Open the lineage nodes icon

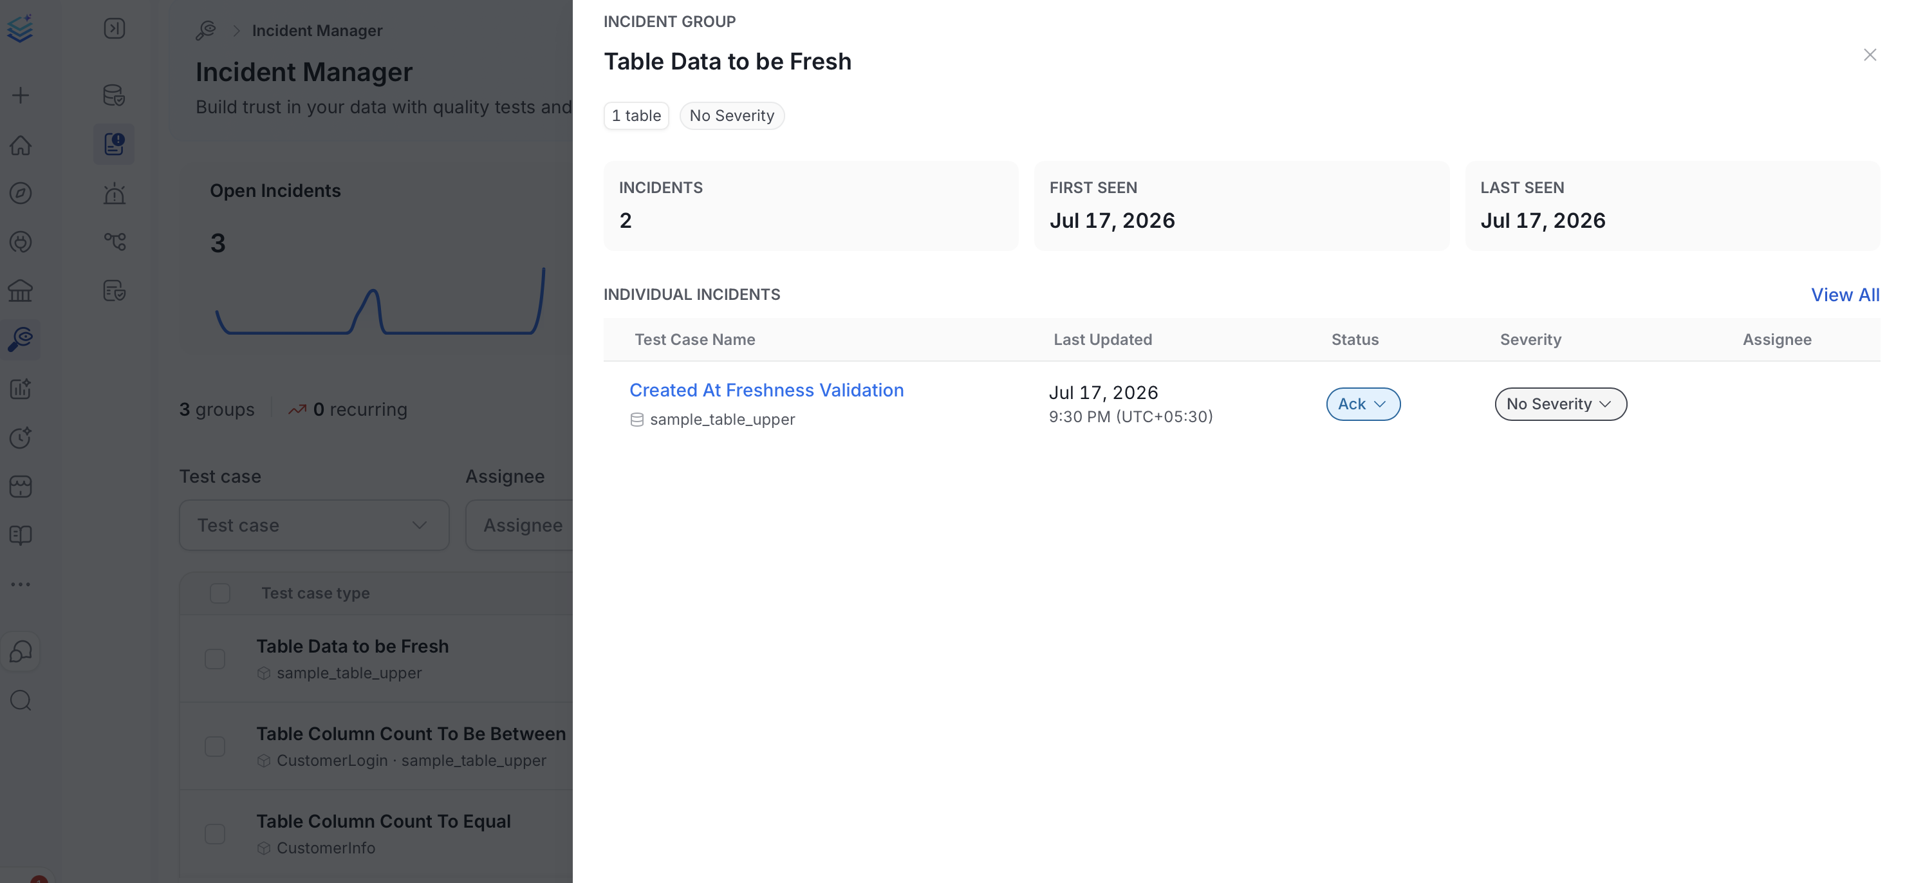[x=115, y=241]
